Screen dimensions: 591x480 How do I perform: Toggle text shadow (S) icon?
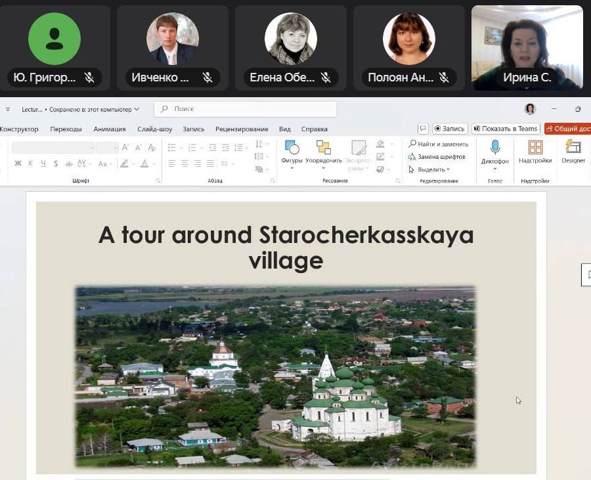pyautogui.click(x=56, y=164)
